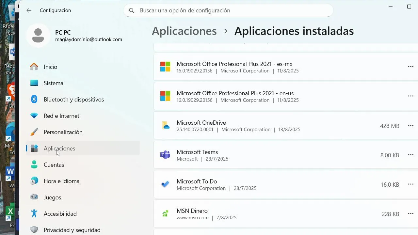Viewport: 418px width, 235px height.
Task: Click the Bluetooth icon in sidebar
Action: point(34,99)
